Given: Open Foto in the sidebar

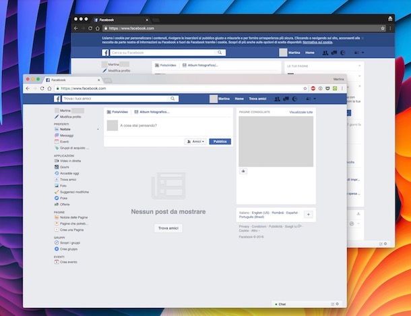Looking at the screenshot, I should click(x=61, y=186).
